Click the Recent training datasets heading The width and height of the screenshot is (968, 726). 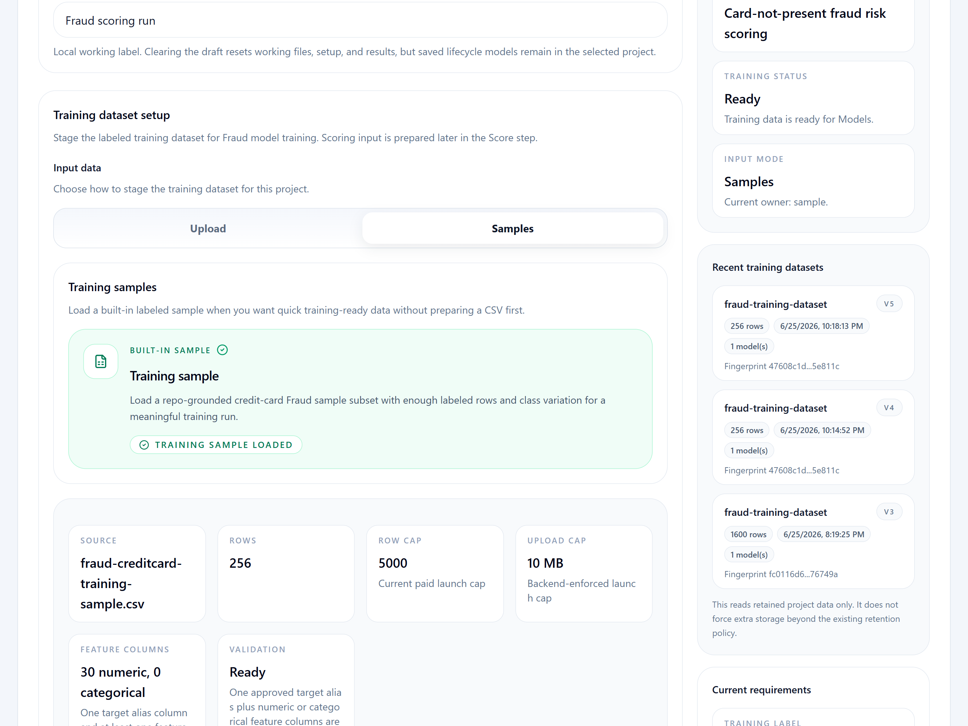(x=767, y=267)
